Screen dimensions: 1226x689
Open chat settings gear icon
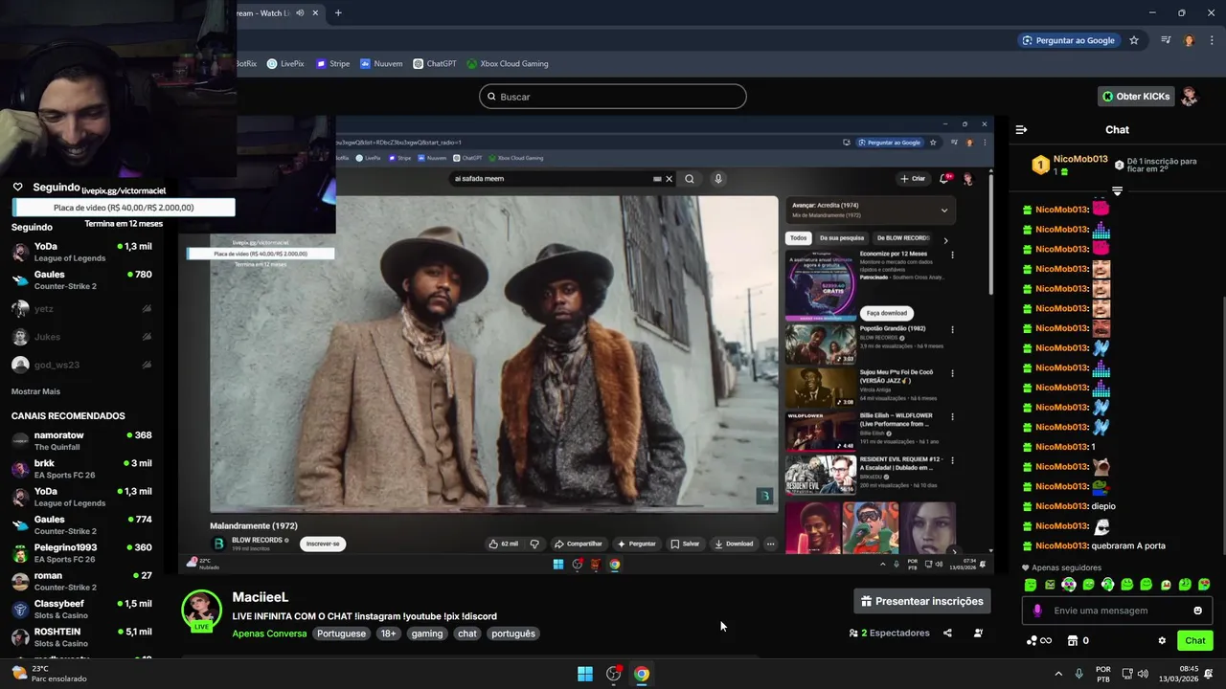pos(1162,640)
